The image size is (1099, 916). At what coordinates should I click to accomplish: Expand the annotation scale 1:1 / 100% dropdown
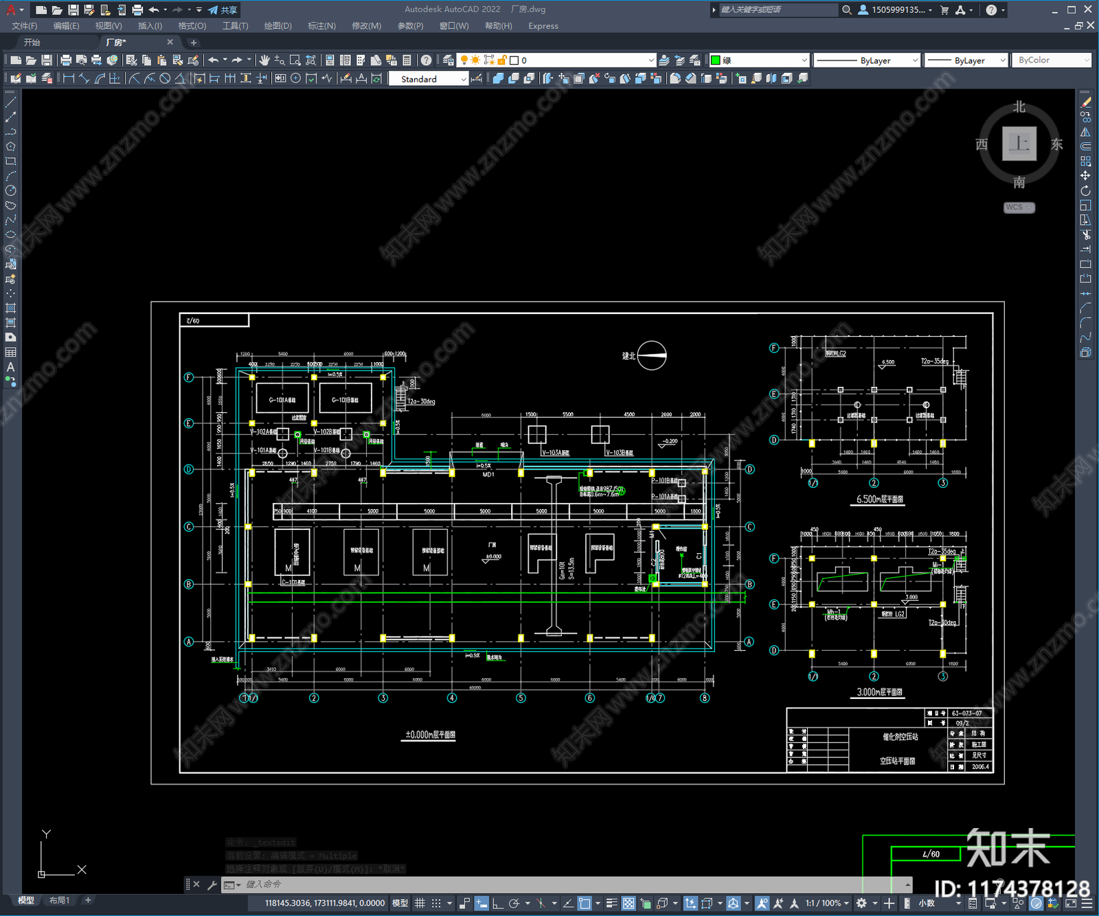click(827, 903)
